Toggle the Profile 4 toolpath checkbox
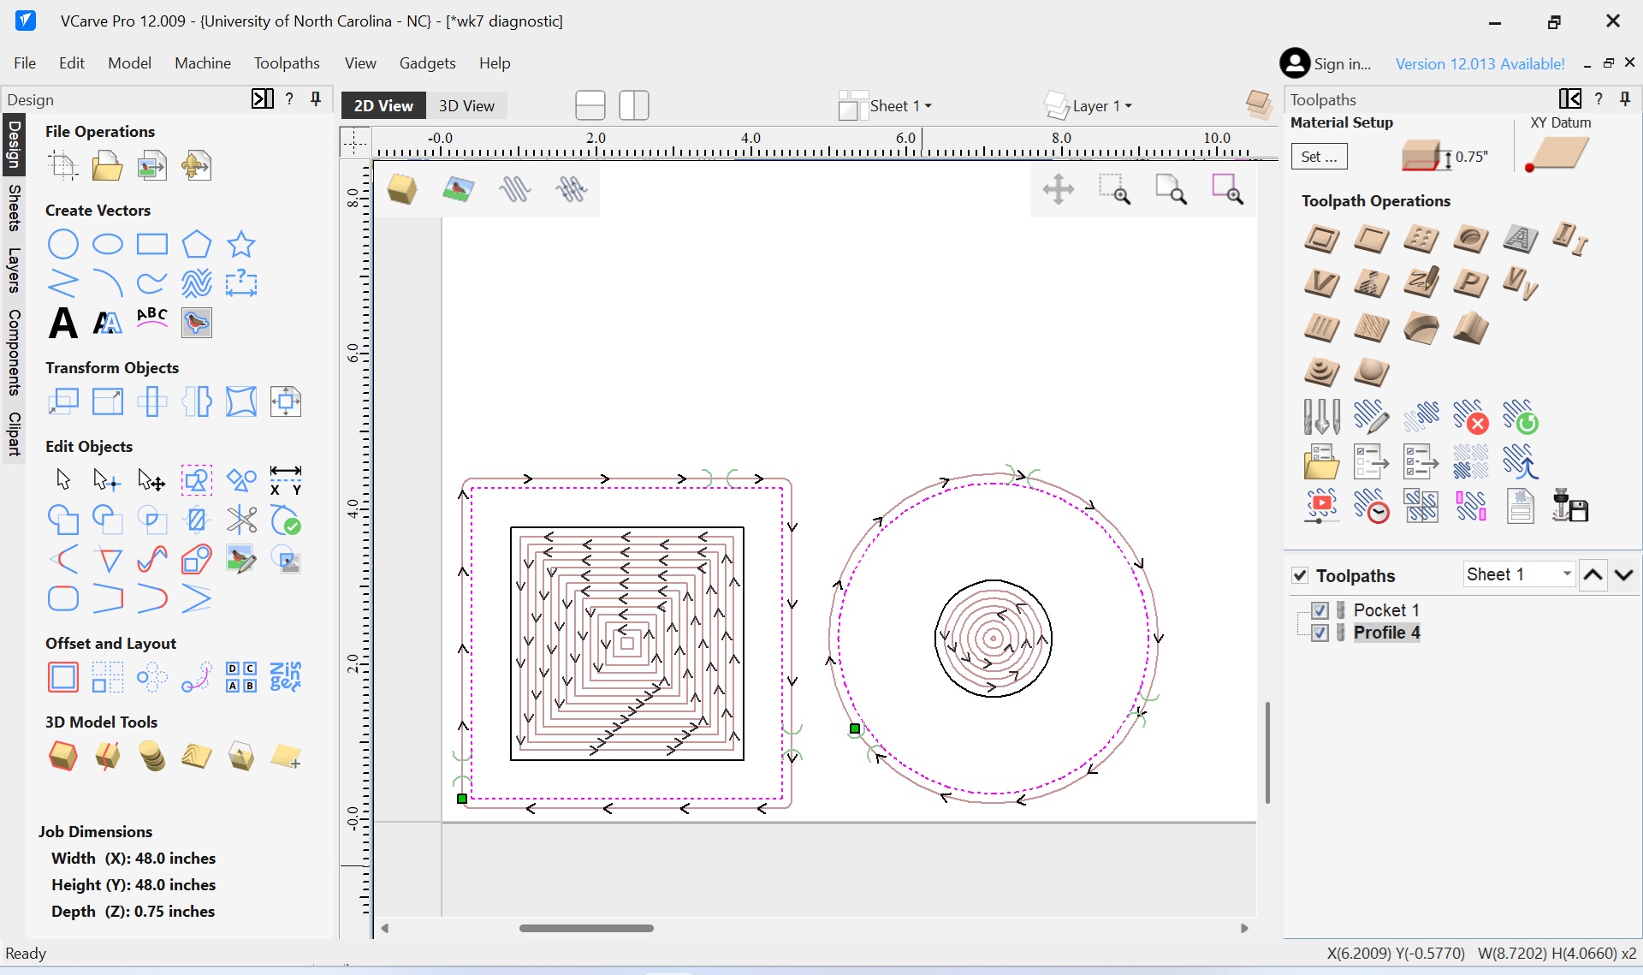1643x975 pixels. (x=1320, y=633)
